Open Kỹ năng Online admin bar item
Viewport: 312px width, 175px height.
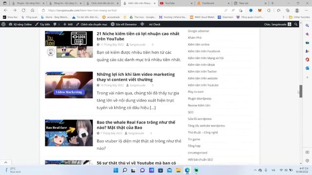20,24
